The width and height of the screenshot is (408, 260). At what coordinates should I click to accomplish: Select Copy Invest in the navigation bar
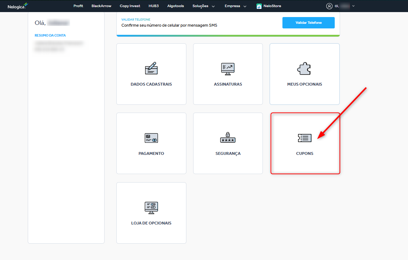coord(130,6)
